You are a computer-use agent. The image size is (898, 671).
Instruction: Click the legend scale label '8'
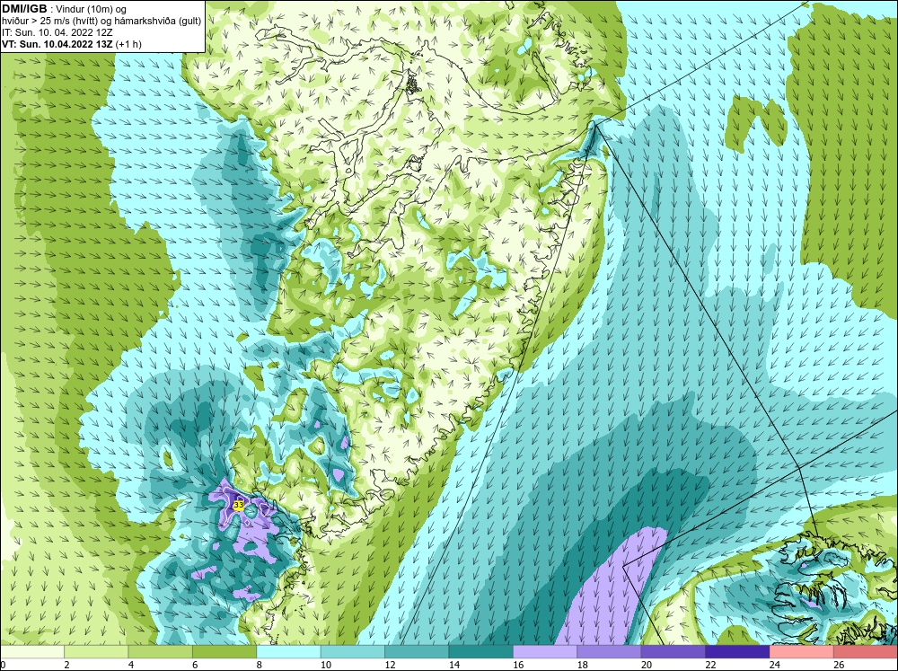[x=260, y=665]
